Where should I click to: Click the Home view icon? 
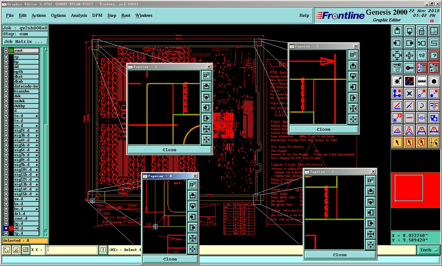coord(422,31)
